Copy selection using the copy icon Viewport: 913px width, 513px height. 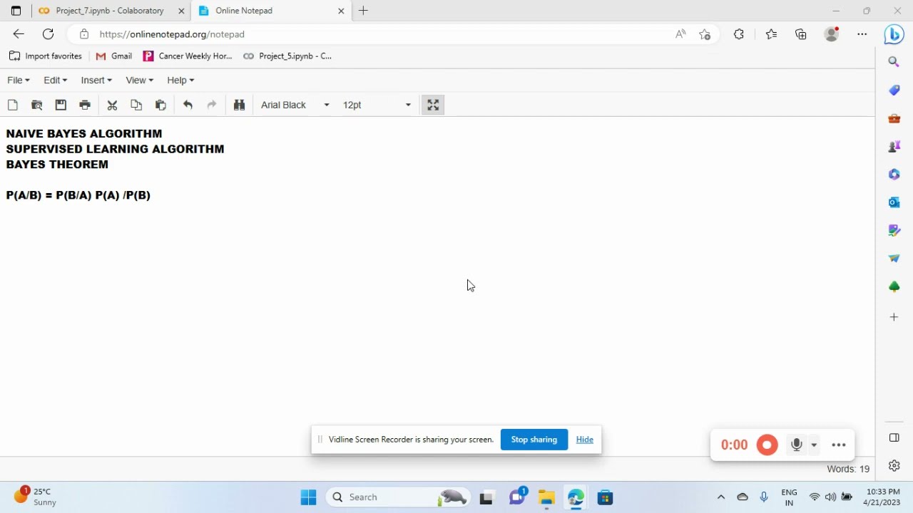[136, 105]
